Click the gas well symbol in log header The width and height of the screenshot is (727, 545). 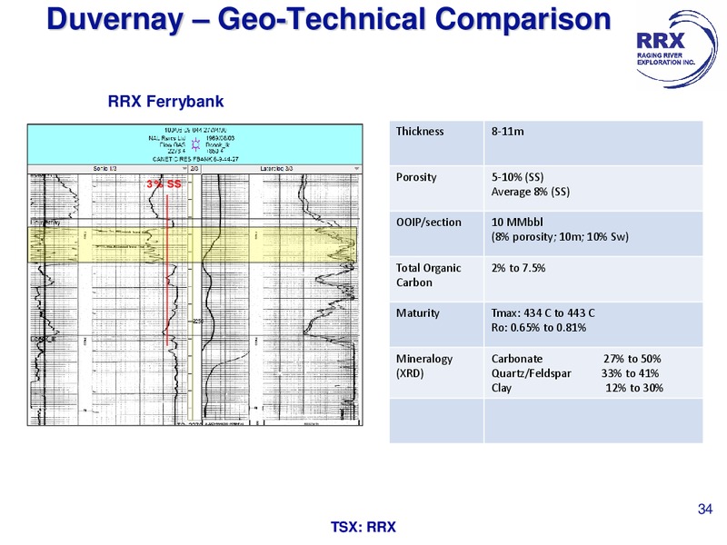click(x=195, y=144)
